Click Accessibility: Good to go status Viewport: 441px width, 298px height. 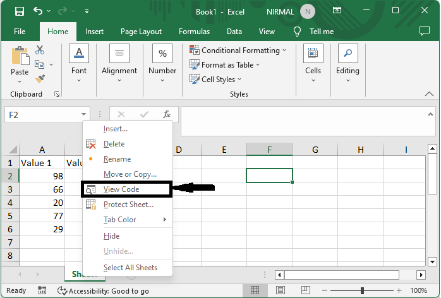tap(103, 290)
